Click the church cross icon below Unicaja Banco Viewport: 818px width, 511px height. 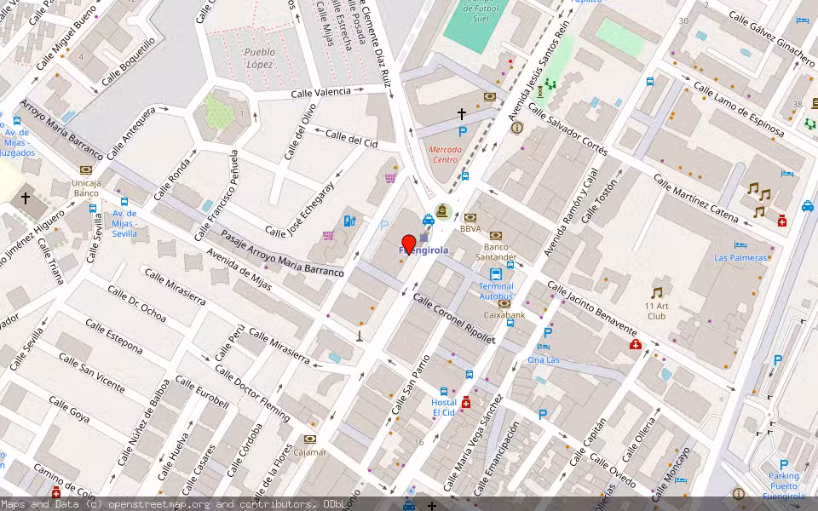pos(25,198)
